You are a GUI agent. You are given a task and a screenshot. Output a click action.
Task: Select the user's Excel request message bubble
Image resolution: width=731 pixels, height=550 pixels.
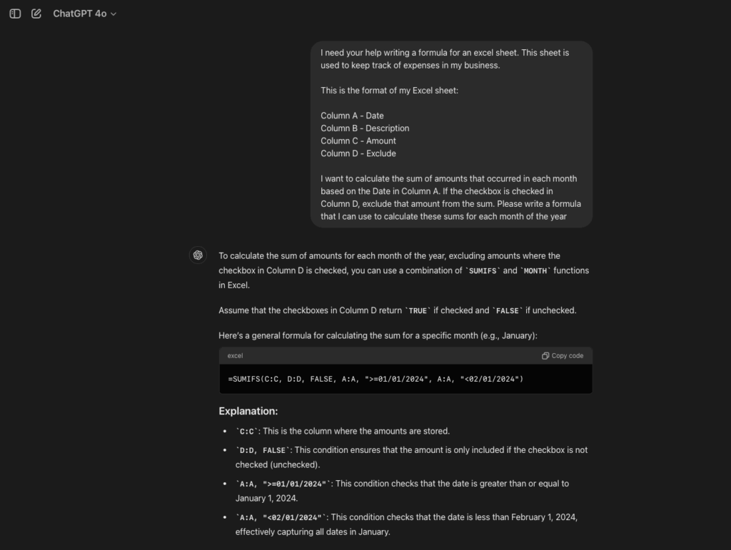(x=451, y=134)
